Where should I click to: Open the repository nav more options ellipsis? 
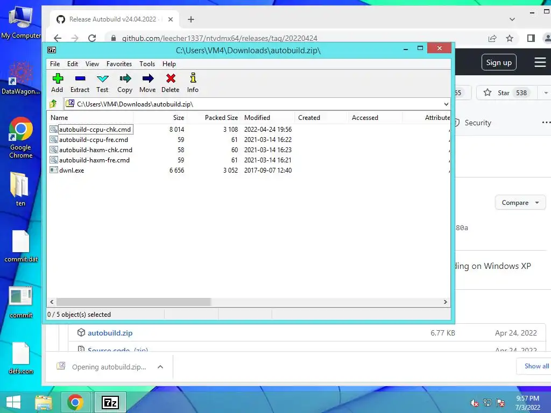[546, 122]
